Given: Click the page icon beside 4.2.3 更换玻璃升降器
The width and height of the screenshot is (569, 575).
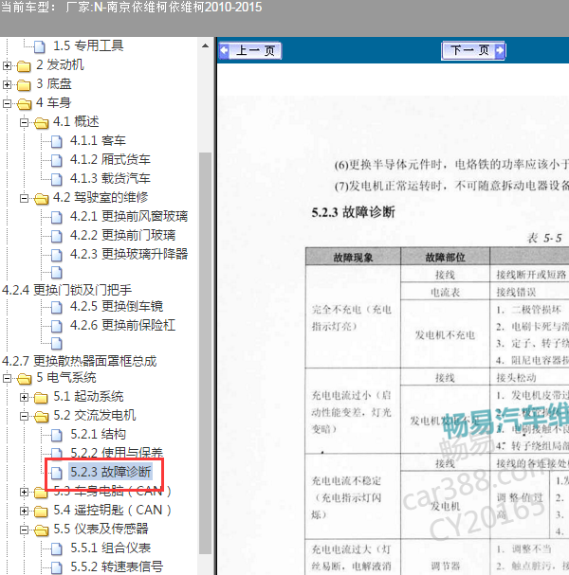Looking at the screenshot, I should [57, 255].
